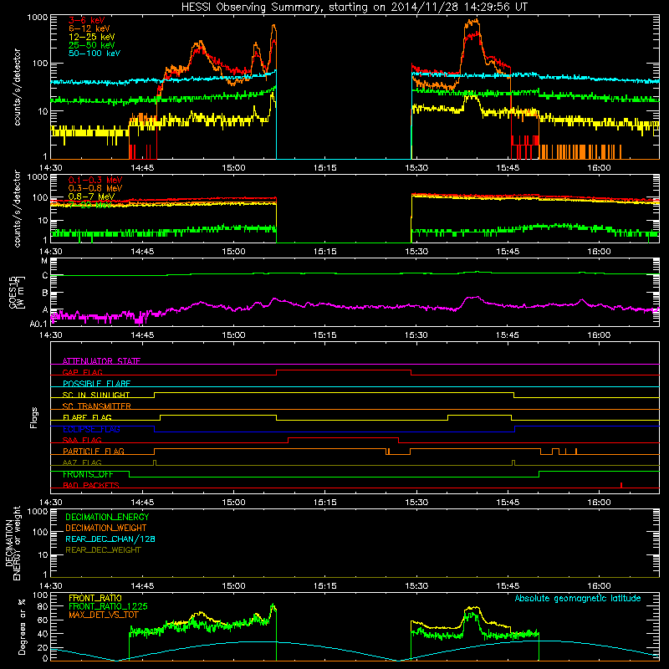Click the 14:45 time tick under GOES panel
The width and height of the screenshot is (669, 669).
click(x=142, y=335)
